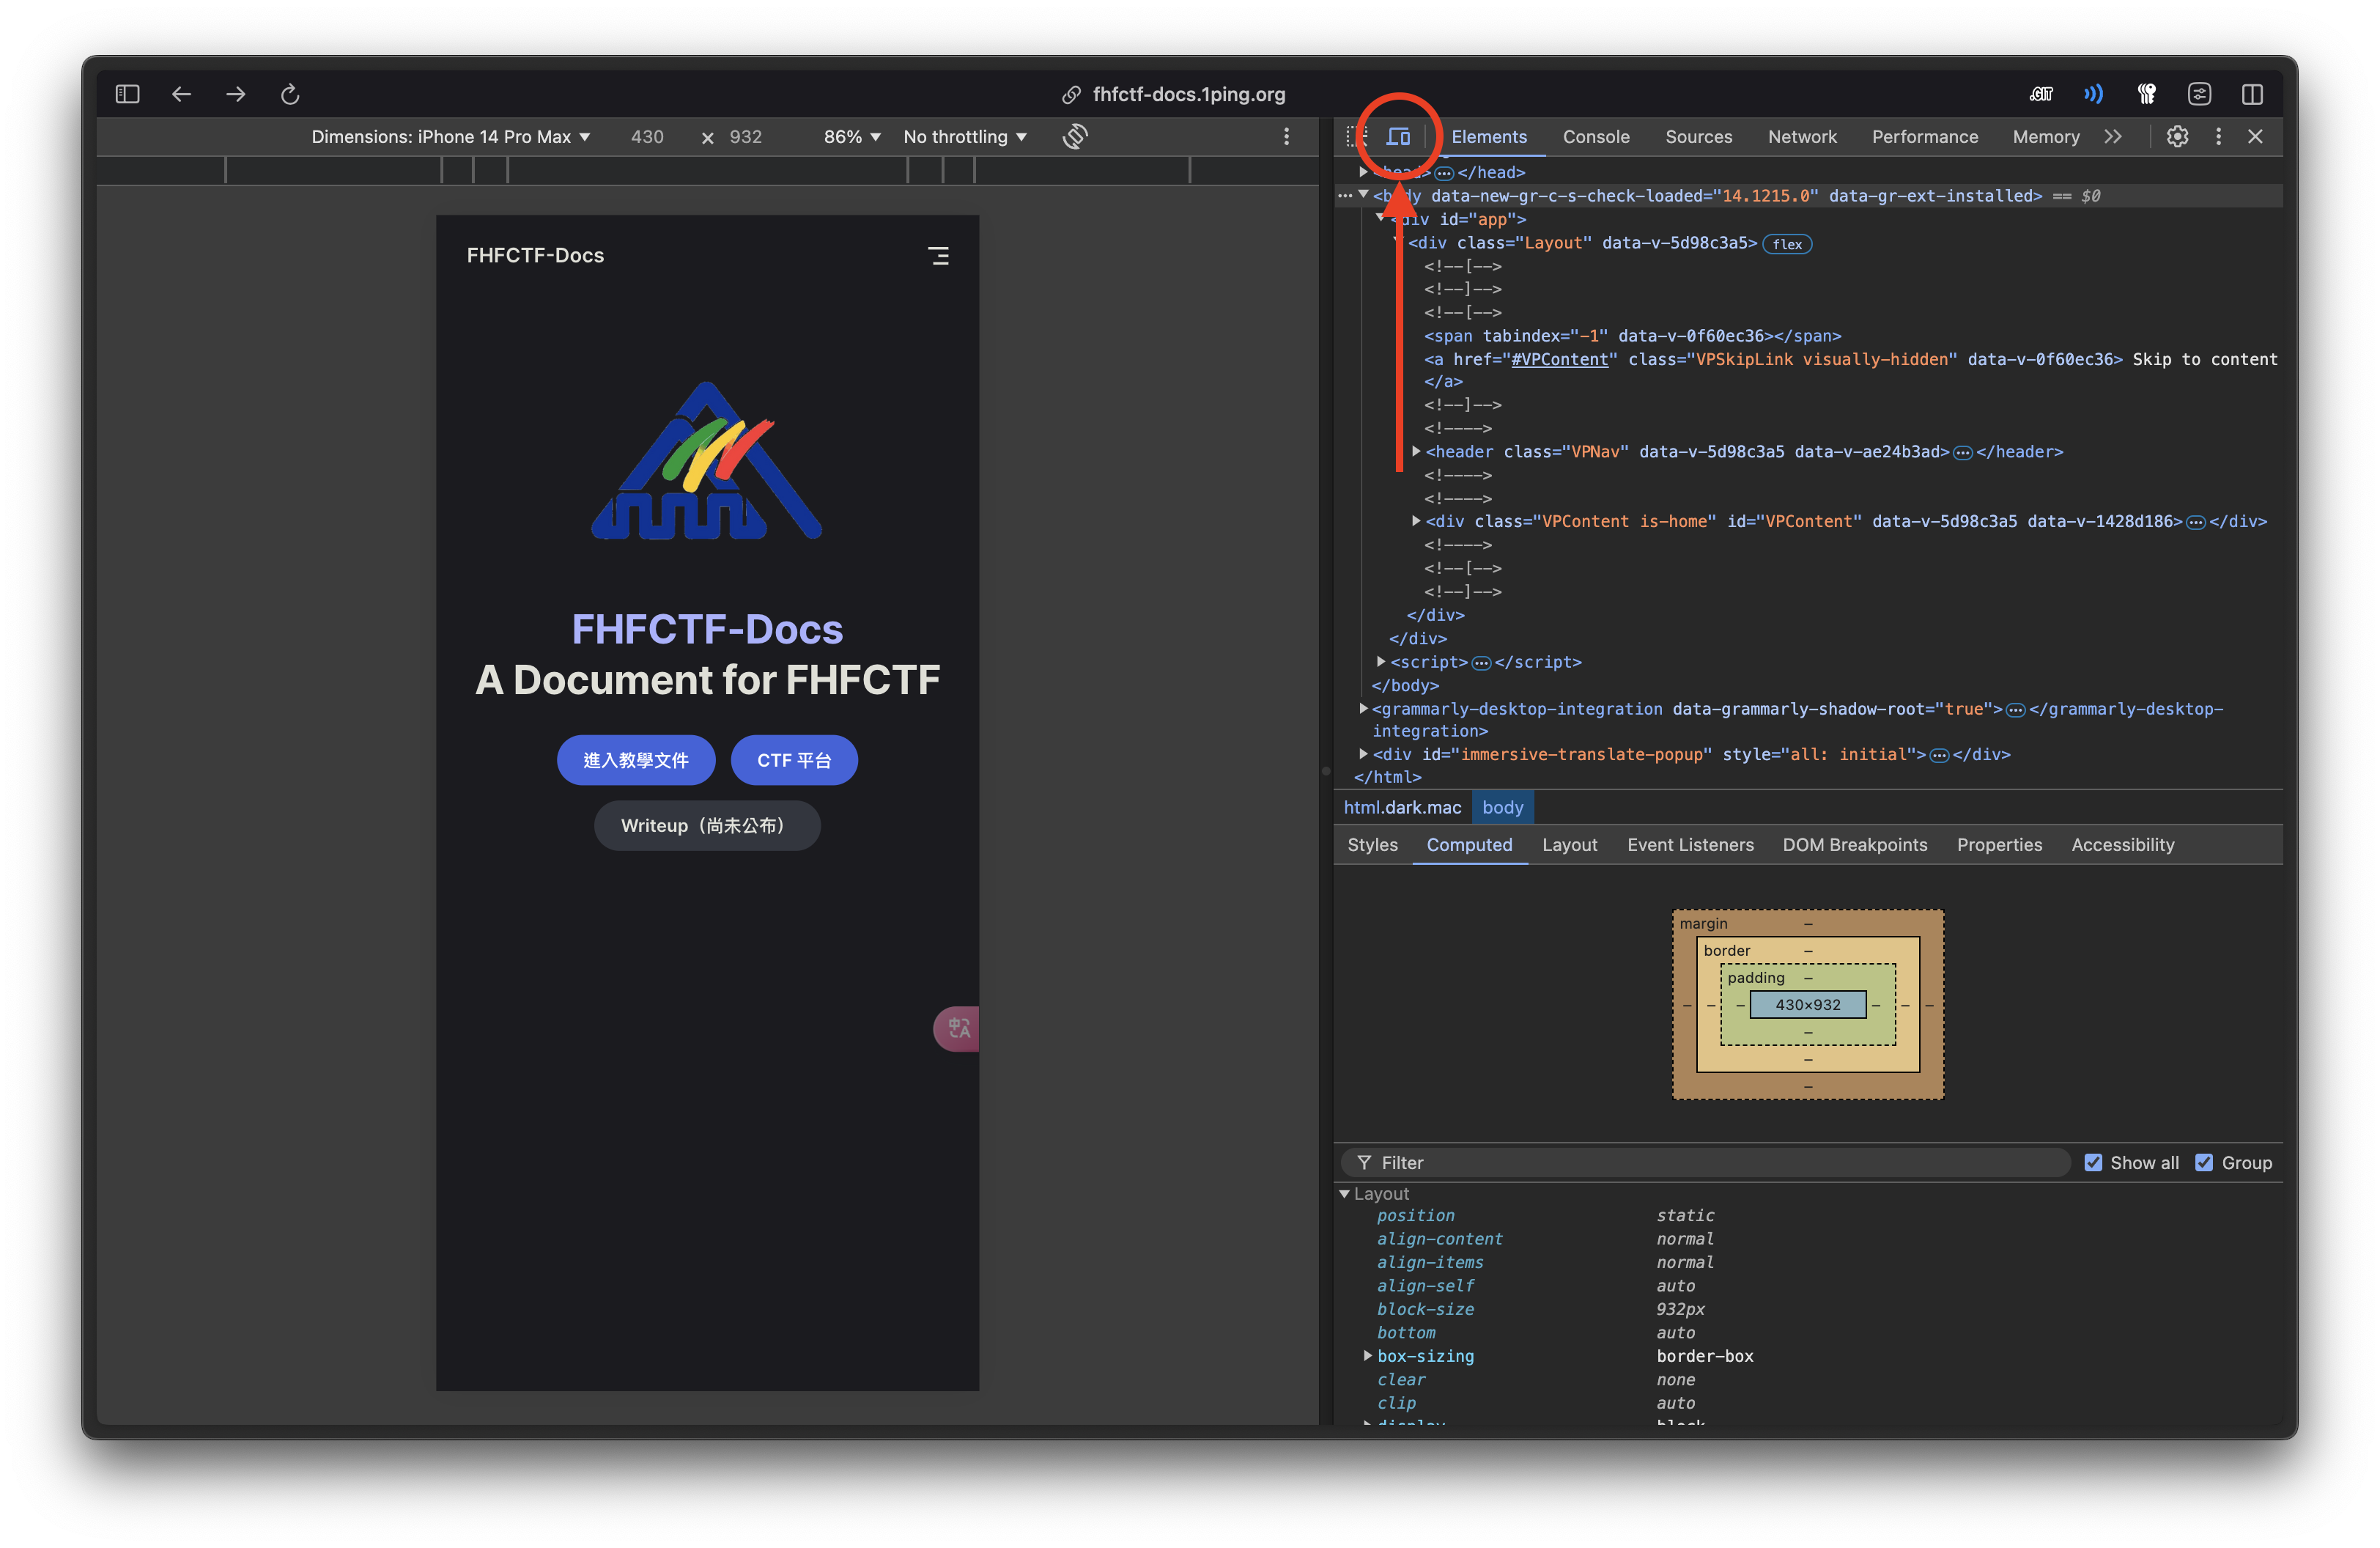
Task: Go back with the left arrow
Action: point(181,94)
